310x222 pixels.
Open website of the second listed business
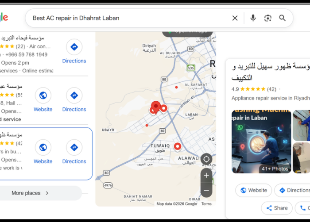click(43, 100)
